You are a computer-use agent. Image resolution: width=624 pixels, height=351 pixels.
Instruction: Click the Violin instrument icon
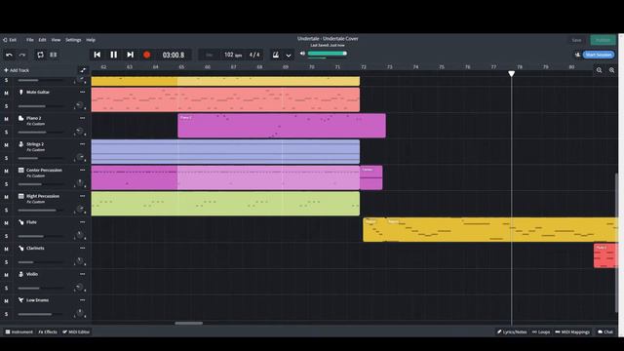[x=21, y=274]
